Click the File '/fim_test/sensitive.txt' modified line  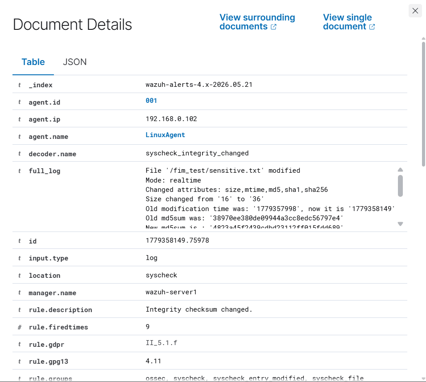[223, 171]
